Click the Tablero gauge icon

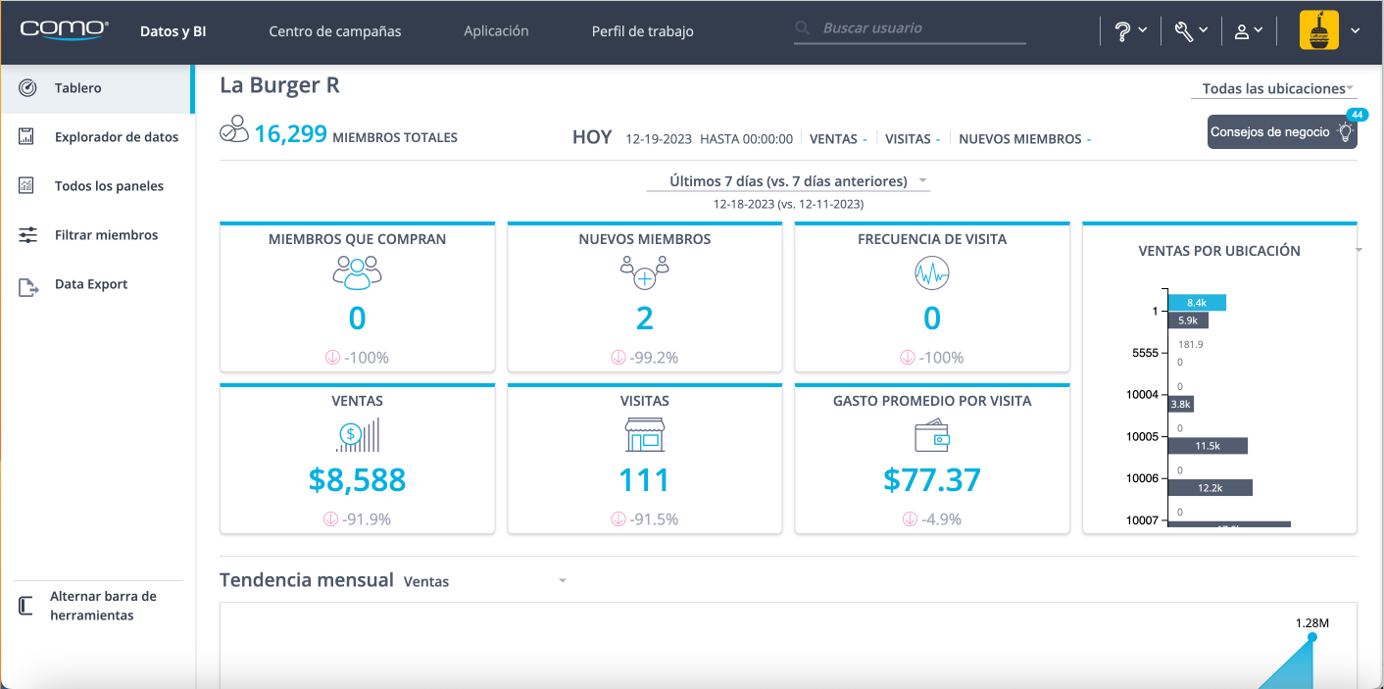click(27, 88)
